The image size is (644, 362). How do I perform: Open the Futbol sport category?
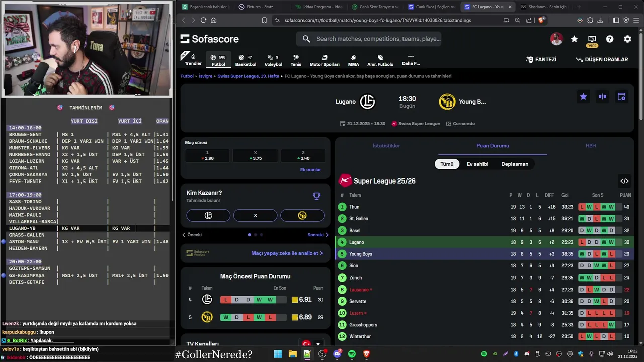[218, 60]
